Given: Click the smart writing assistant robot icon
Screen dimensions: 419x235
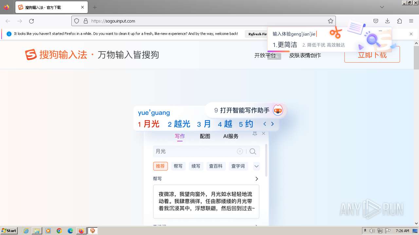Looking at the screenshot, I should (x=278, y=110).
